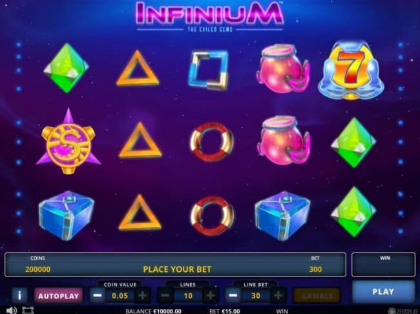Screen dimensions: 420x314
Task: Open the info paytable button
Action: (x=19, y=295)
